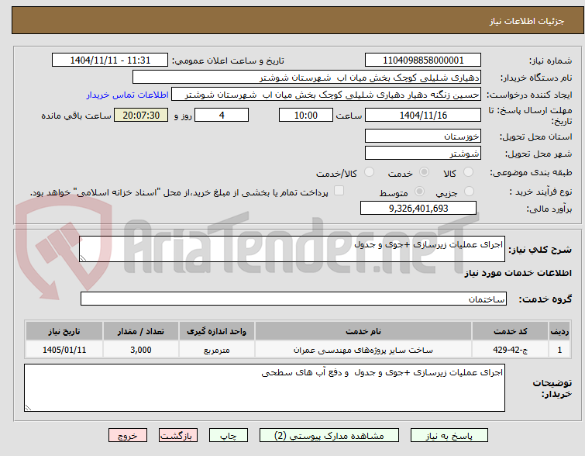Choose the متوسط purchase type radio
The width and height of the screenshot is (585, 456).
[x=420, y=192]
